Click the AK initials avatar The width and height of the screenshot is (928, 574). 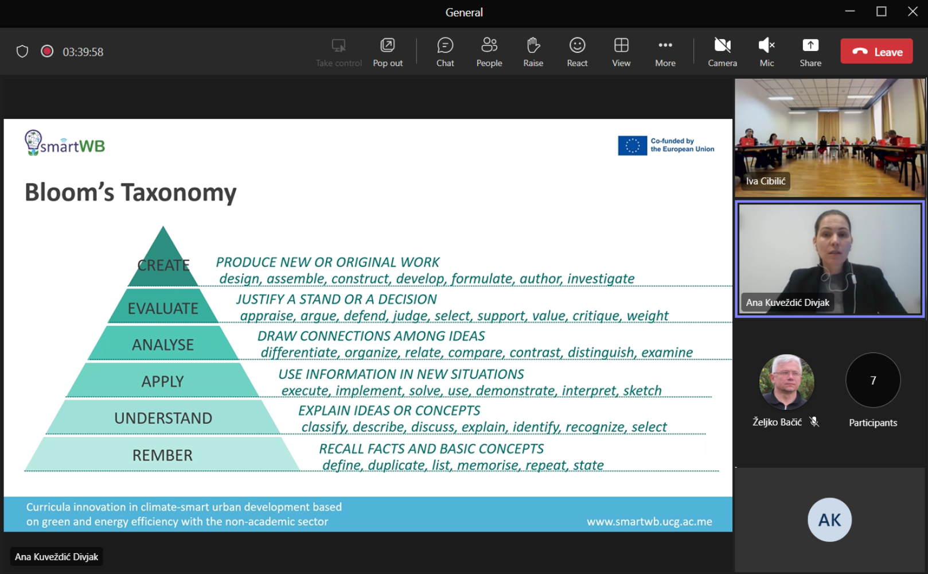click(x=829, y=520)
